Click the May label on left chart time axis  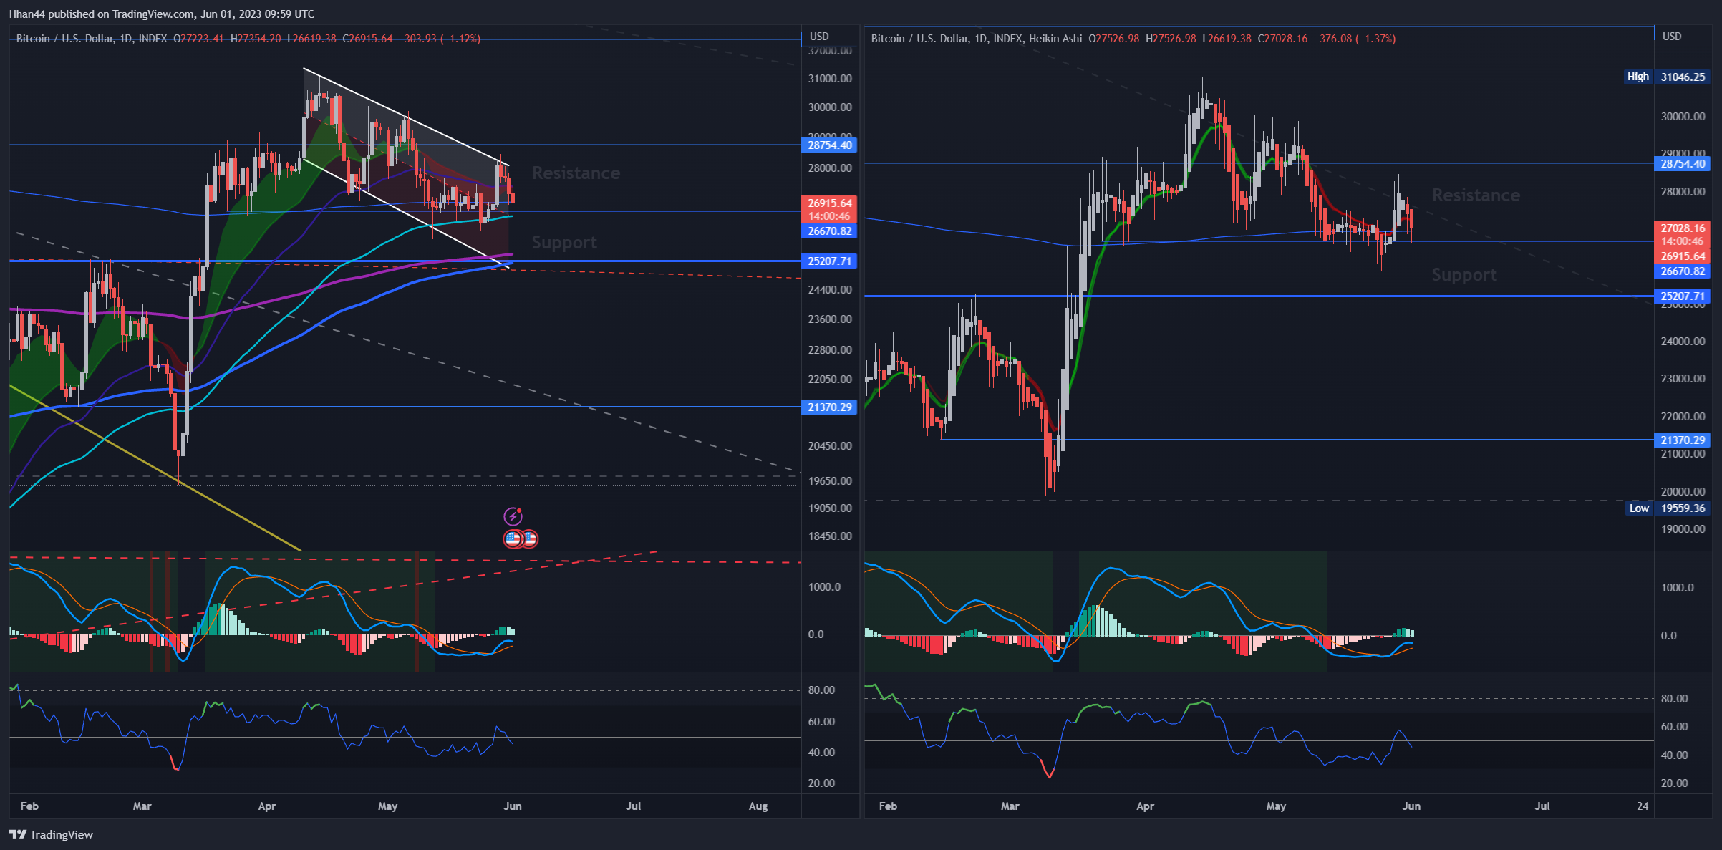coord(387,806)
